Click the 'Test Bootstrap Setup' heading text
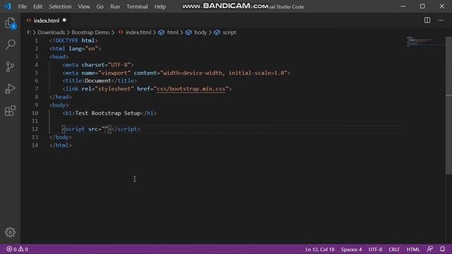 [x=107, y=113]
